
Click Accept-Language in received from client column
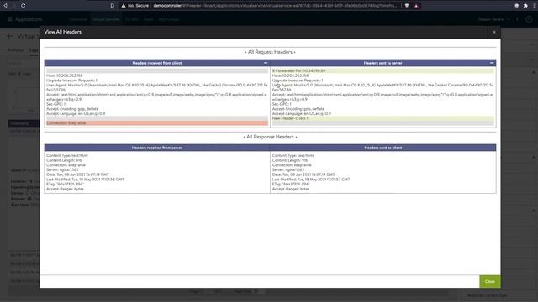[x=76, y=113]
